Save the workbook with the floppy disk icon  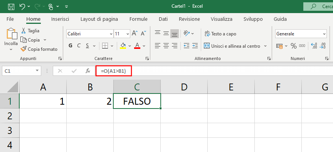(x=11, y=7)
